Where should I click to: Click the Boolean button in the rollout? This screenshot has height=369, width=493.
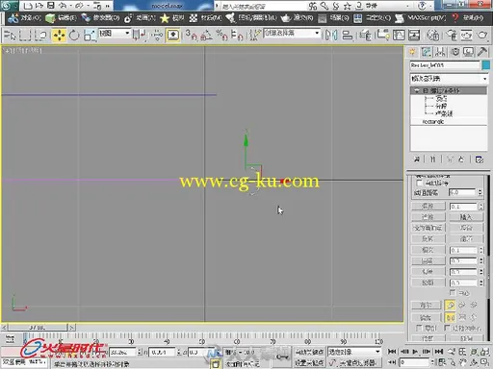tap(427, 305)
